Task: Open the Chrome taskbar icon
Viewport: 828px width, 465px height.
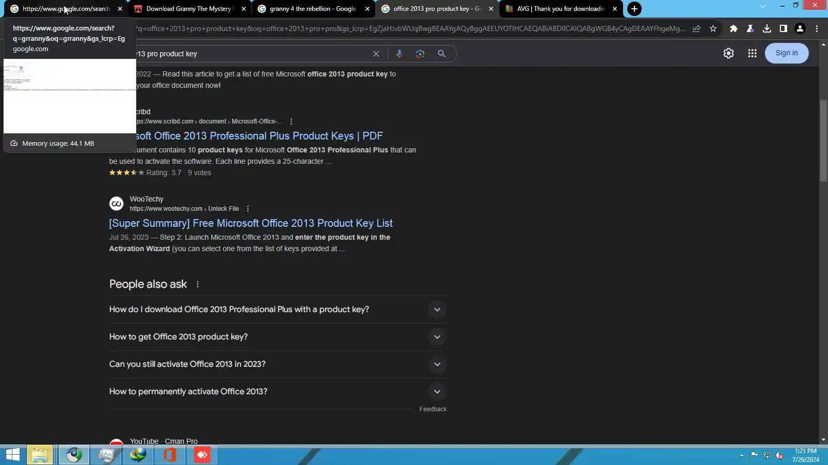Action: click(74, 455)
